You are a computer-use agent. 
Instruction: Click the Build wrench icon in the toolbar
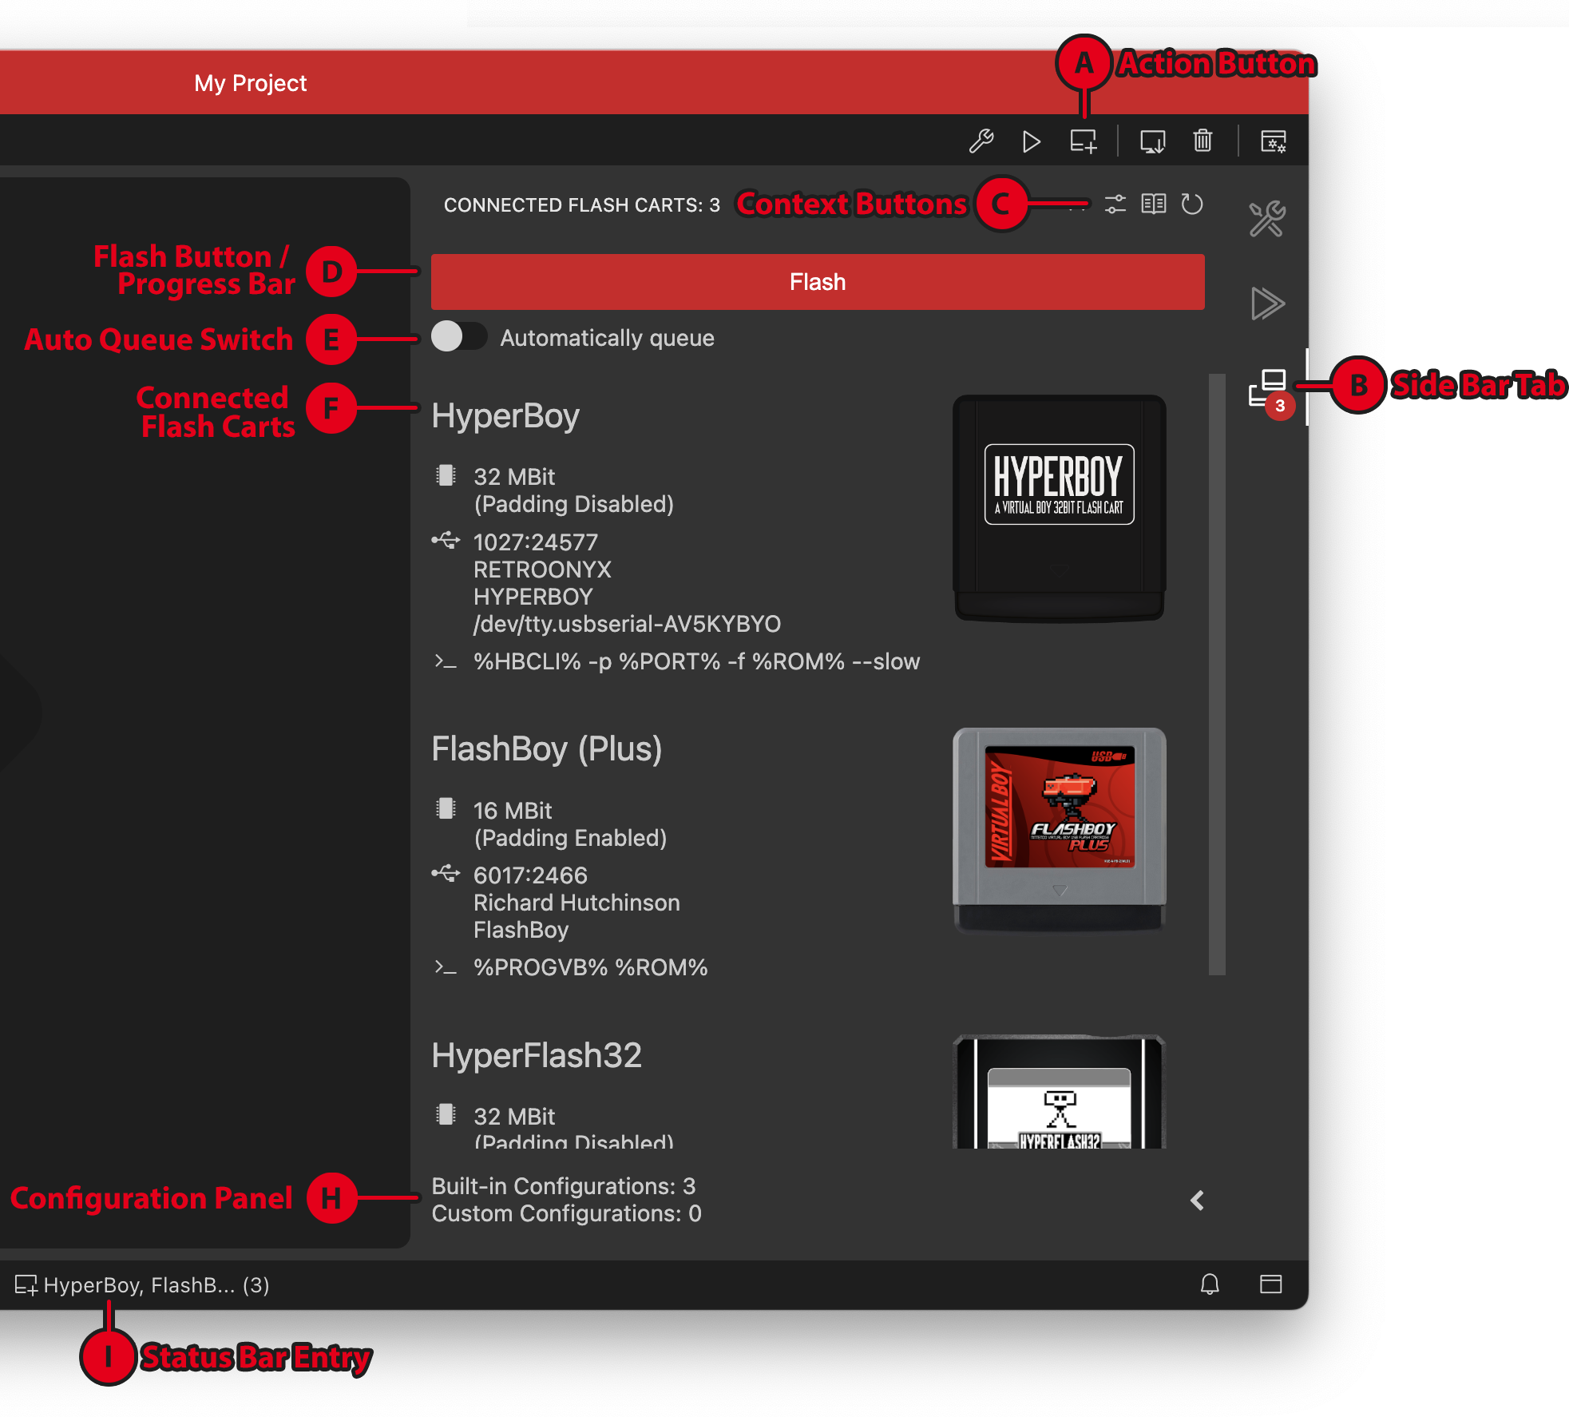tap(981, 141)
